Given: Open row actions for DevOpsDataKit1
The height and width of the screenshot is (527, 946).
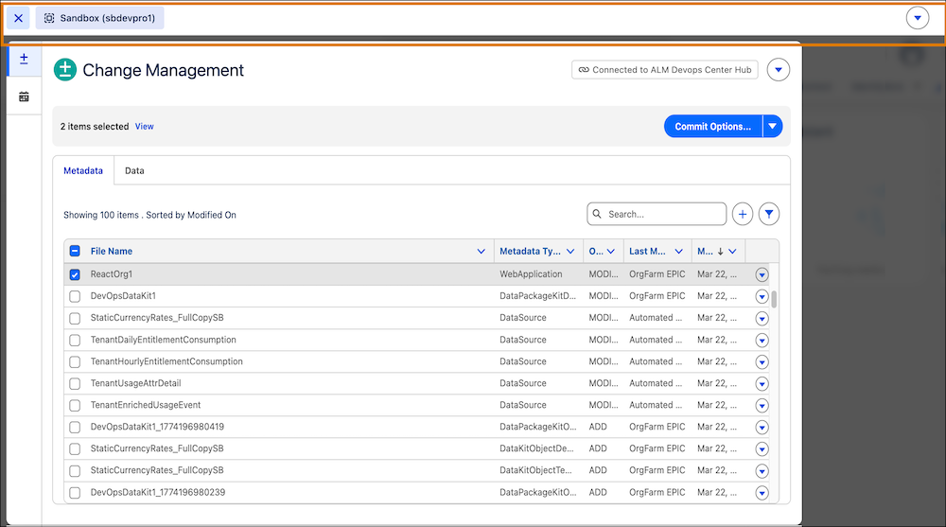Looking at the screenshot, I should [x=762, y=296].
